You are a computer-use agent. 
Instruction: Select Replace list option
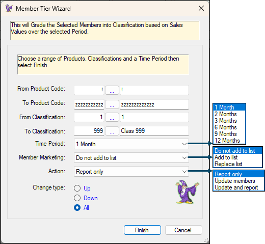pyautogui.click(x=237, y=164)
